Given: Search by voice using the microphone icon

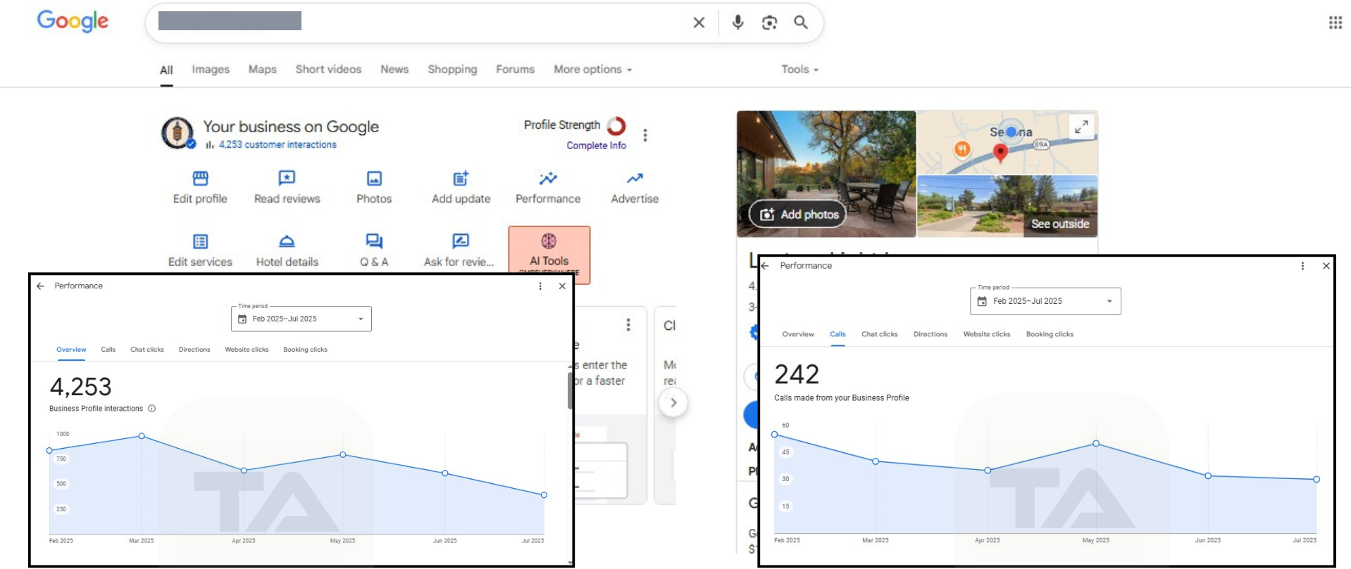Looking at the screenshot, I should point(737,23).
